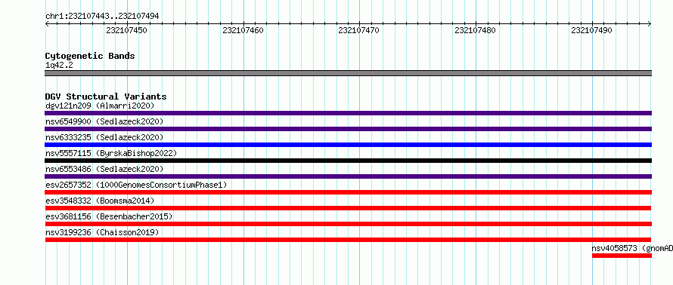Screen dimensions: 673x285
Task: Click the "Cytogenetic Bands" track title
Action: click(90, 56)
